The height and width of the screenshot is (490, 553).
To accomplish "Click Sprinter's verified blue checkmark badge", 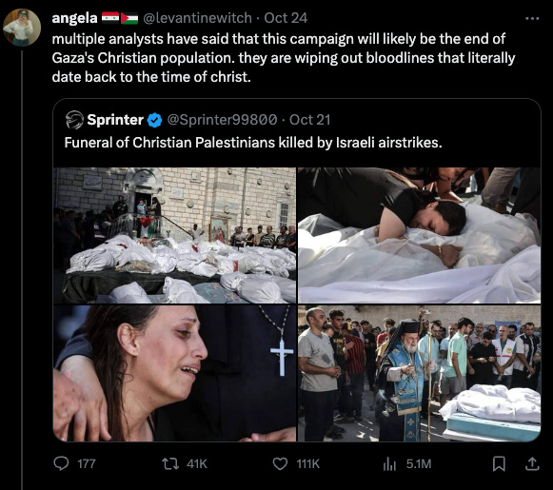I will click(154, 120).
